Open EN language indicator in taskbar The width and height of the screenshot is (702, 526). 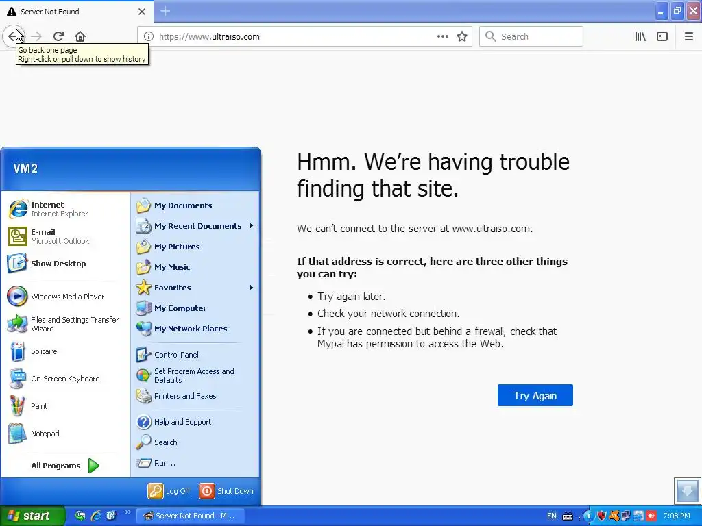point(552,516)
